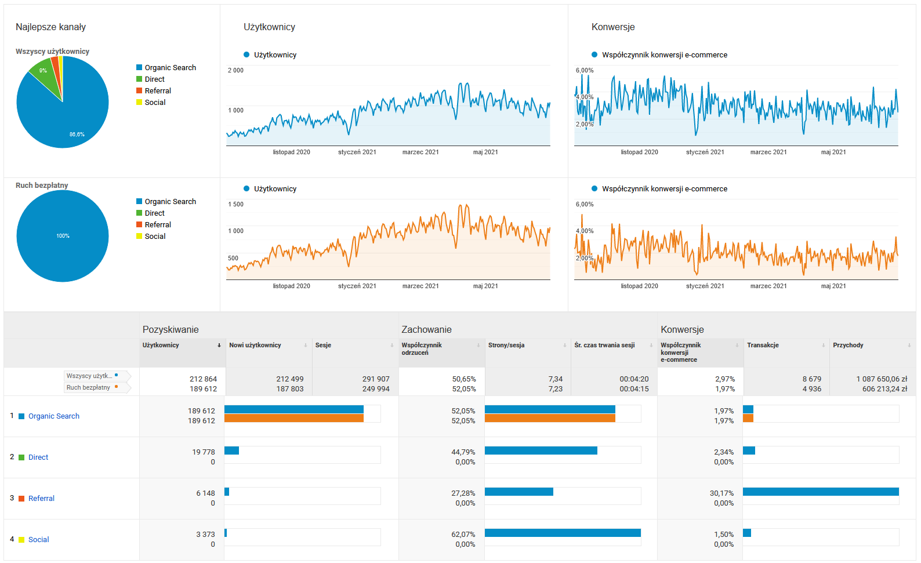Click Direct bounce rate 44,79%
The image size is (921, 563).
[x=463, y=452]
